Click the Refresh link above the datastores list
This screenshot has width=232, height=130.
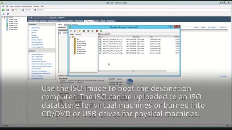click(x=196, y=27)
